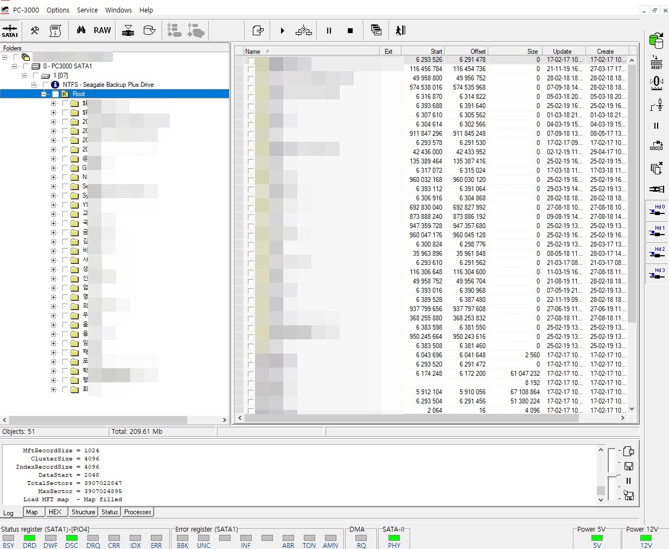Screen dimensions: 669x549
Task: Click the pause button in the toolbar
Action: tap(329, 31)
